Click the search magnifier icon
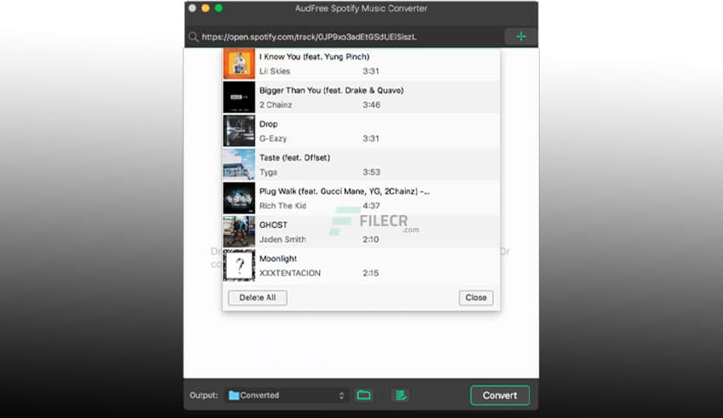This screenshot has height=418, width=723. tap(193, 37)
